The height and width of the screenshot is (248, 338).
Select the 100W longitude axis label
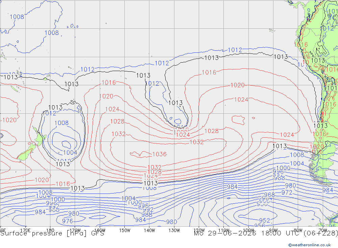tap(248, 230)
